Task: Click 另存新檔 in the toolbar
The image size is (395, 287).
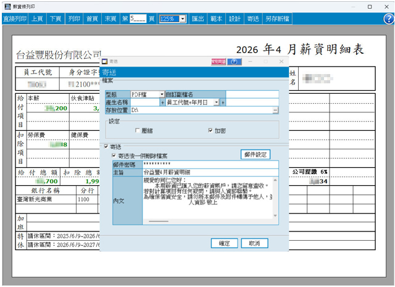Action: click(277, 19)
